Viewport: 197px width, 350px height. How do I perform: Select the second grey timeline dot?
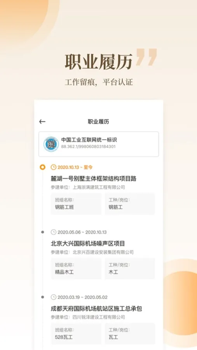click(42, 232)
